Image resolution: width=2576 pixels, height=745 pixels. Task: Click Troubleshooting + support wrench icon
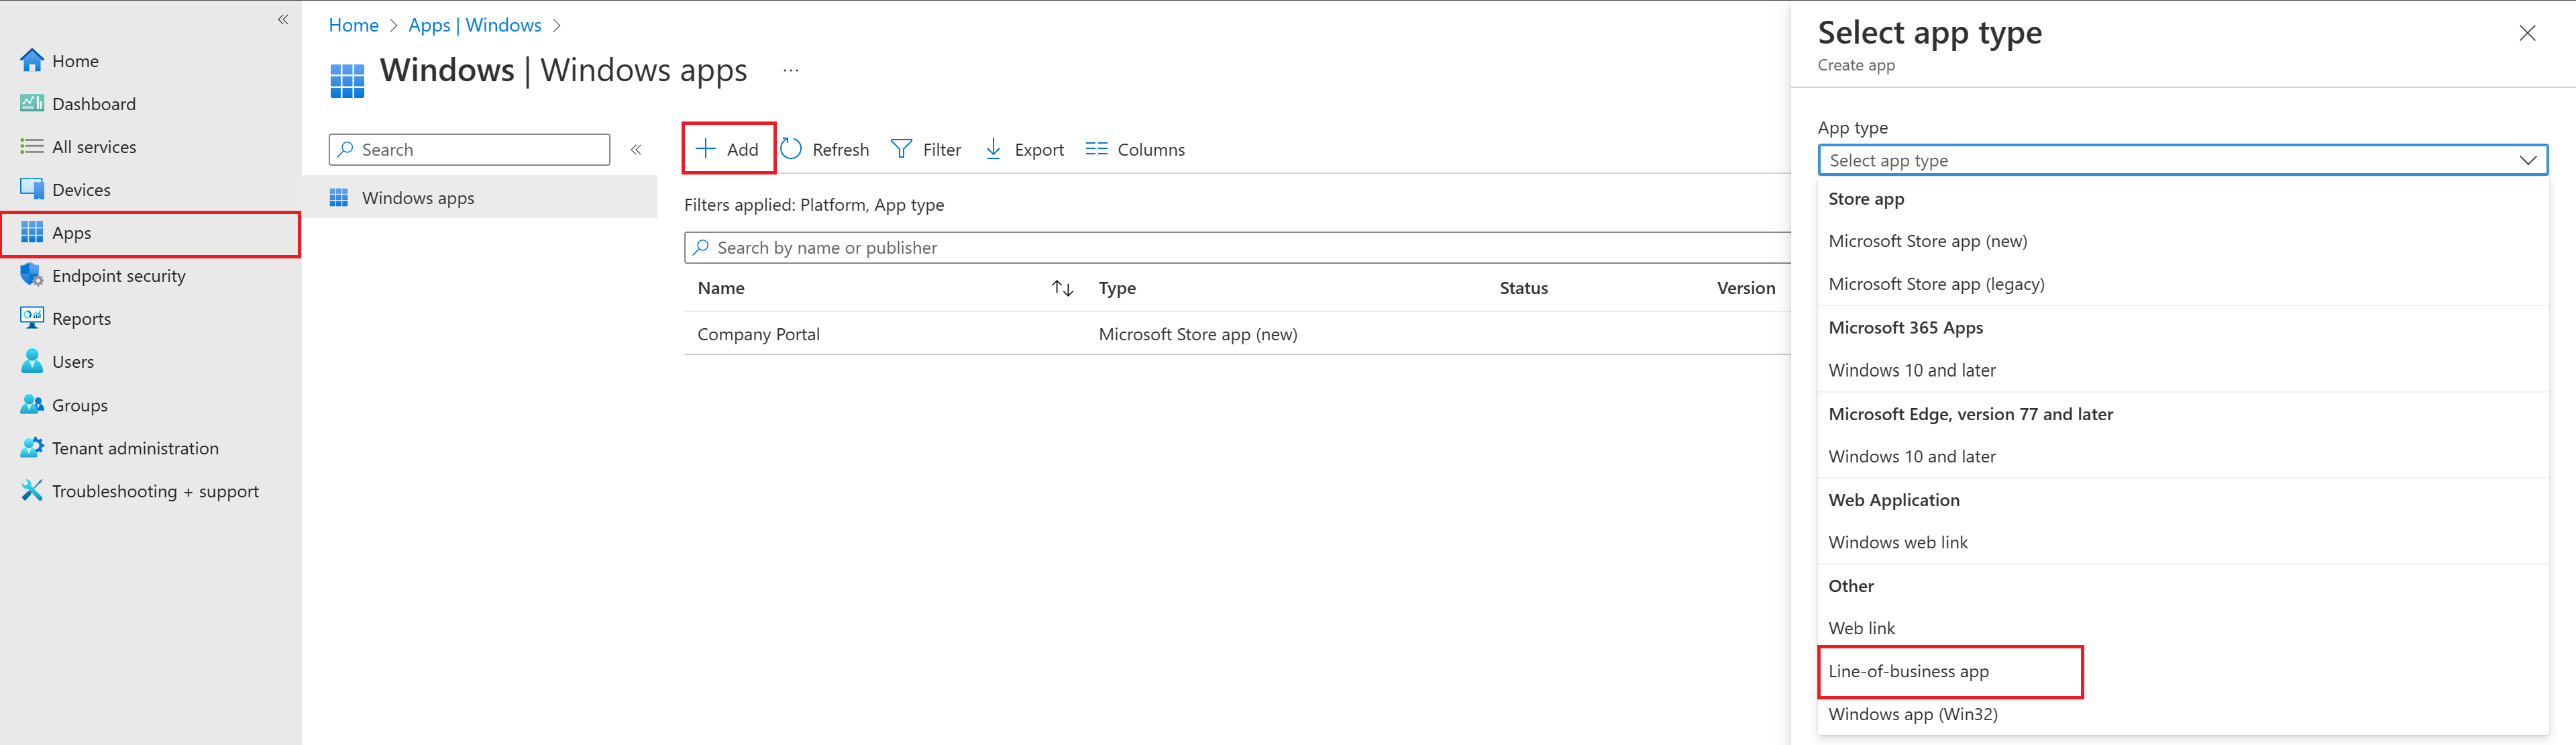(32, 491)
